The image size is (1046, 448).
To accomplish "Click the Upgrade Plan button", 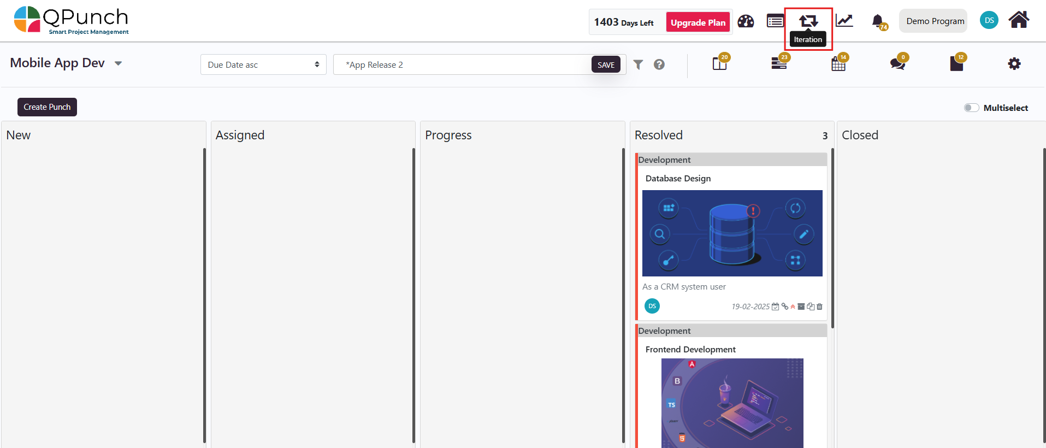I will pos(698,22).
